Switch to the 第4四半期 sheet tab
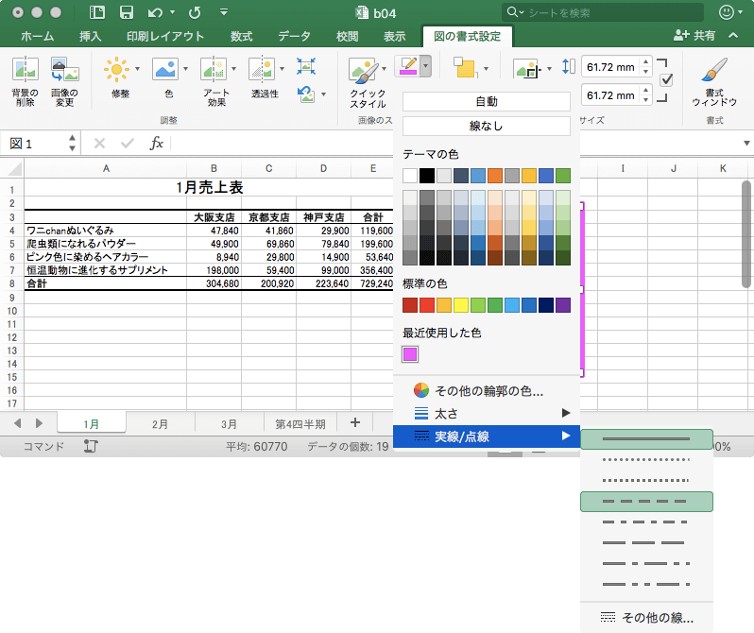754x633 pixels. (x=300, y=424)
